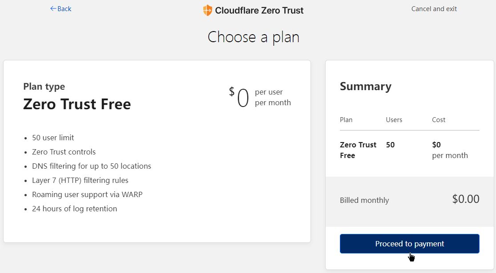Viewport: 496px width, 273px height.
Task: Click the per user per month text
Action: point(273,97)
